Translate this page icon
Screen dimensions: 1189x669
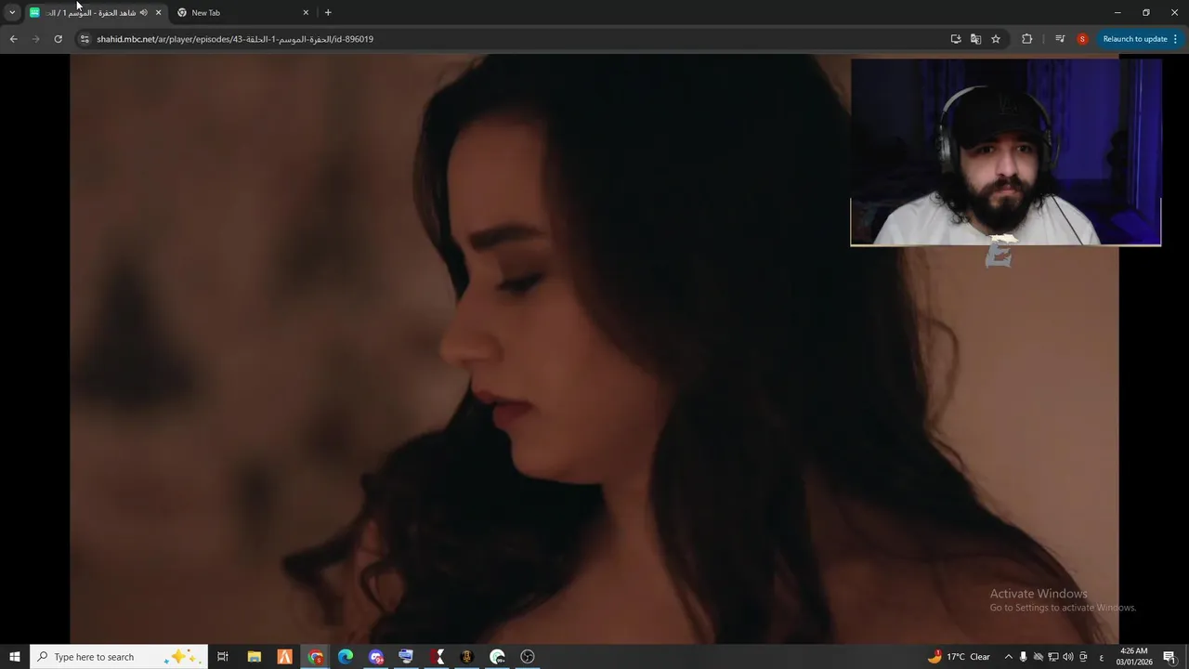pos(975,39)
